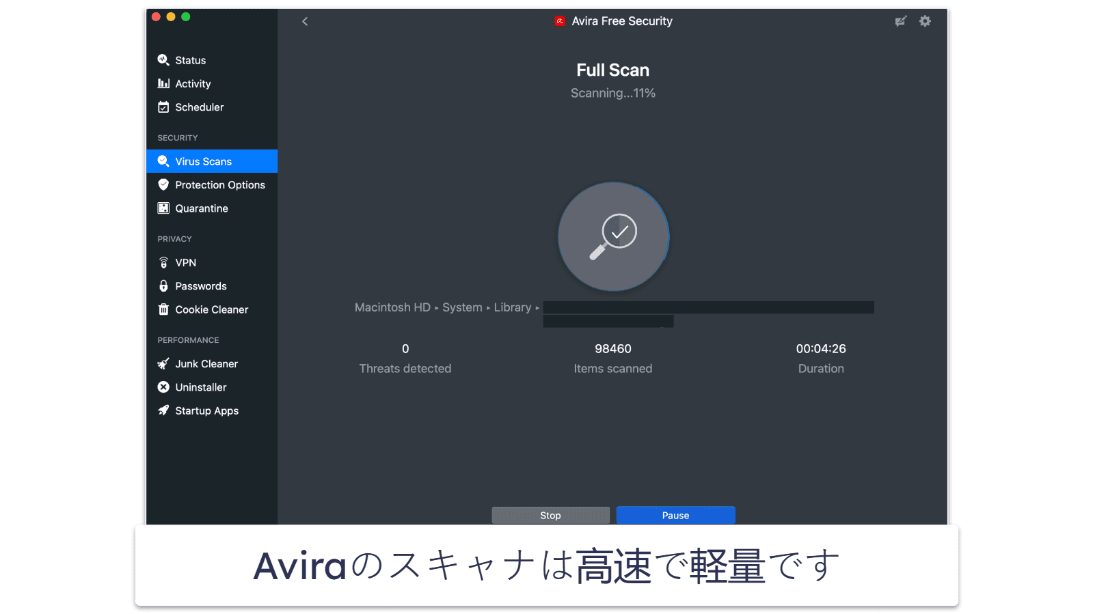Minimize window with the yellow button

pyautogui.click(x=171, y=16)
